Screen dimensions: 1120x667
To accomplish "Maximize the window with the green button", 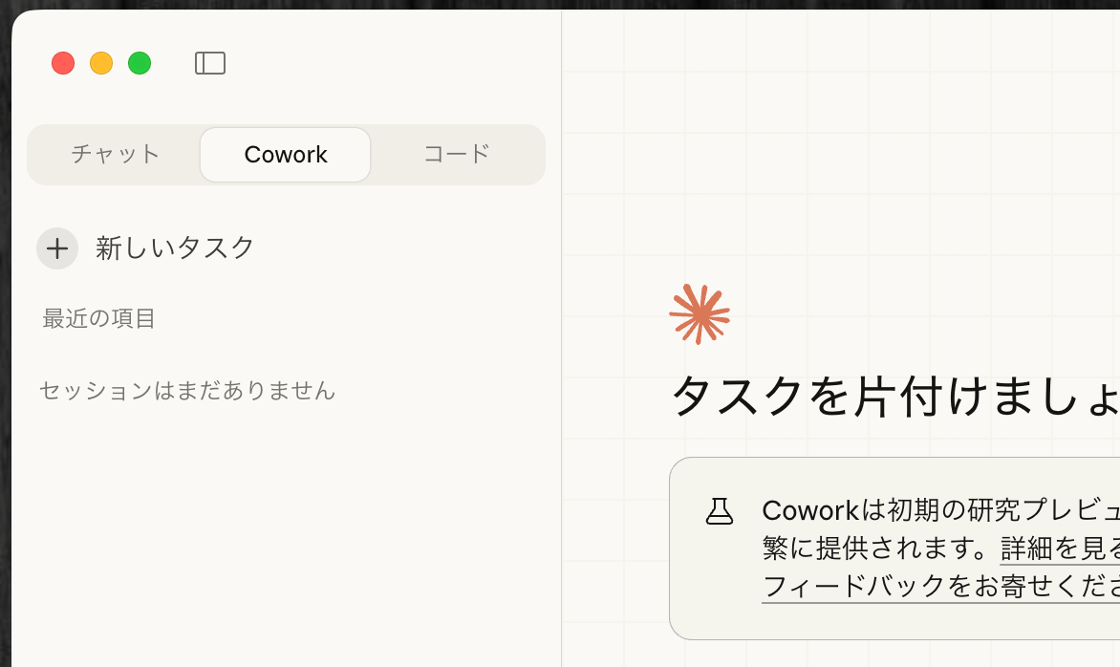I will click(140, 63).
